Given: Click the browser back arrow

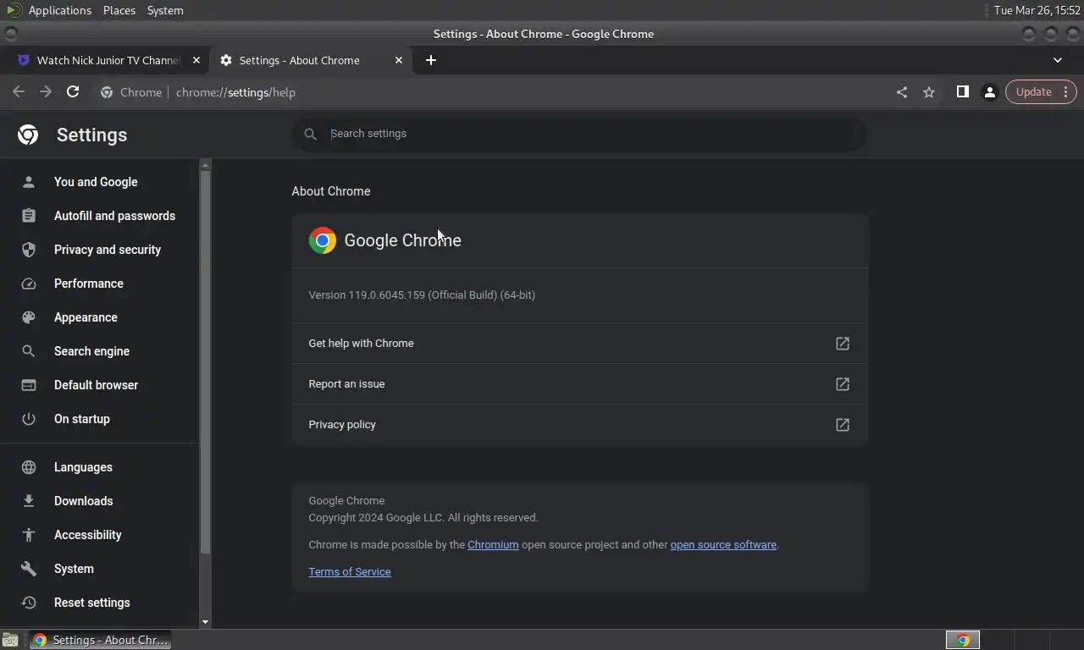Looking at the screenshot, I should pos(19,92).
